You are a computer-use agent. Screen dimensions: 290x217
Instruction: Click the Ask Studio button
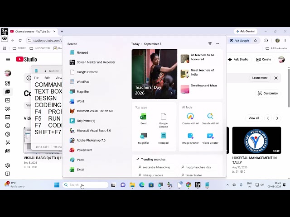(x=238, y=59)
